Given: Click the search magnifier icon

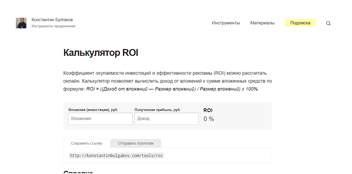Looking at the screenshot, I should (328, 23).
